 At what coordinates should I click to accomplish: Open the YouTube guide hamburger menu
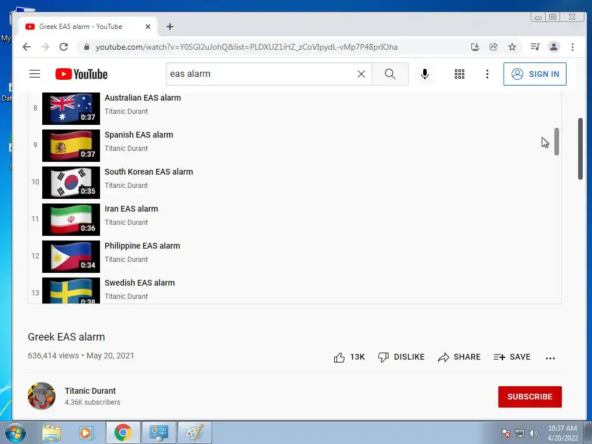coord(35,74)
